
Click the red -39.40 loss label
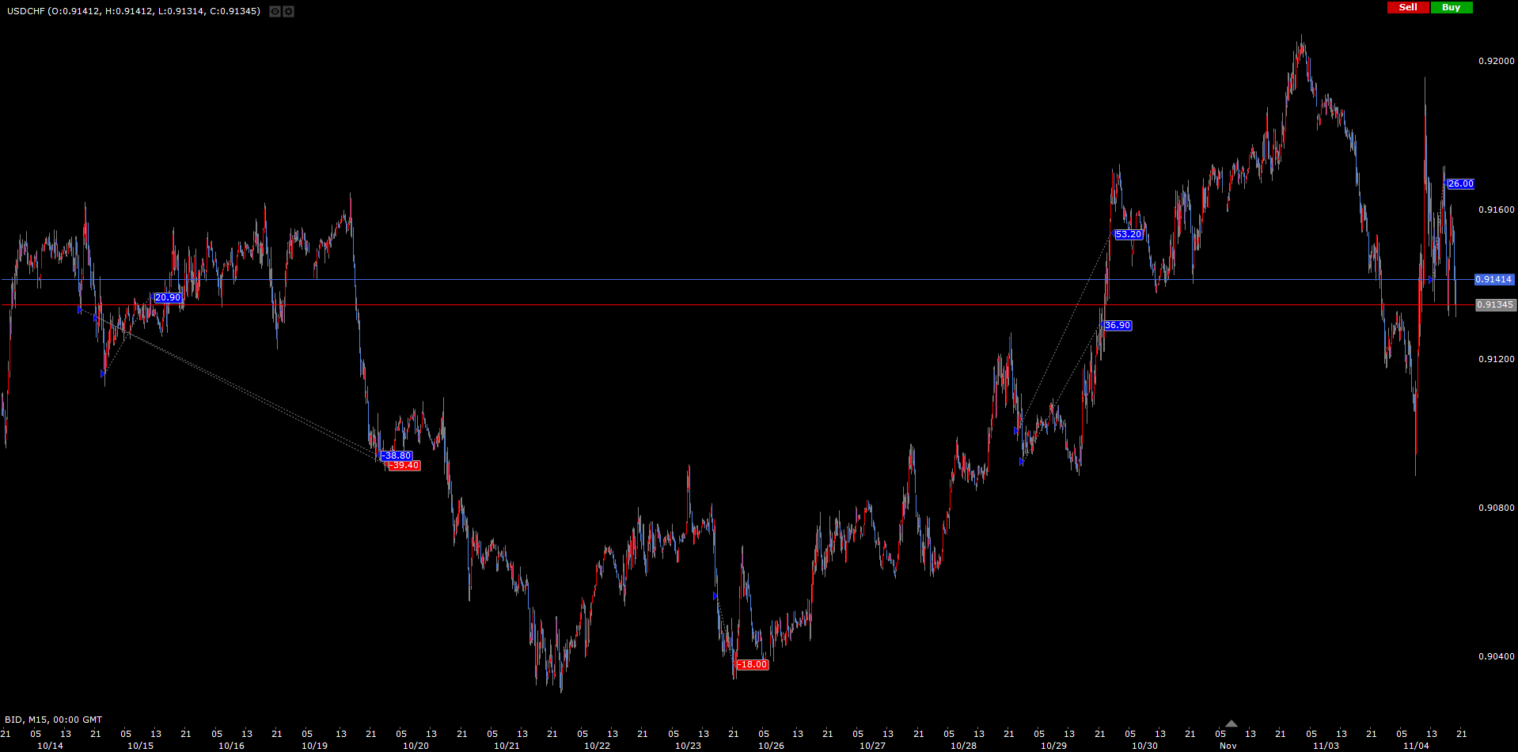tap(404, 466)
